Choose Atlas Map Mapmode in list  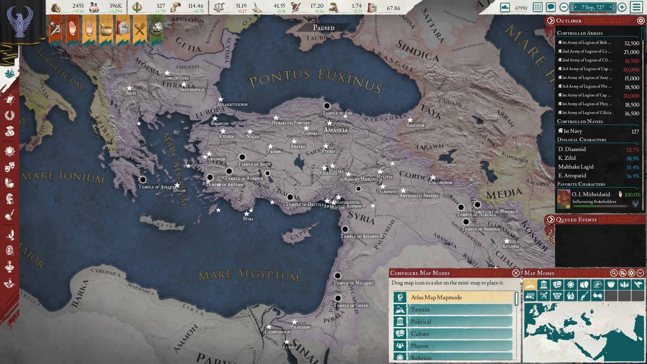(453, 297)
